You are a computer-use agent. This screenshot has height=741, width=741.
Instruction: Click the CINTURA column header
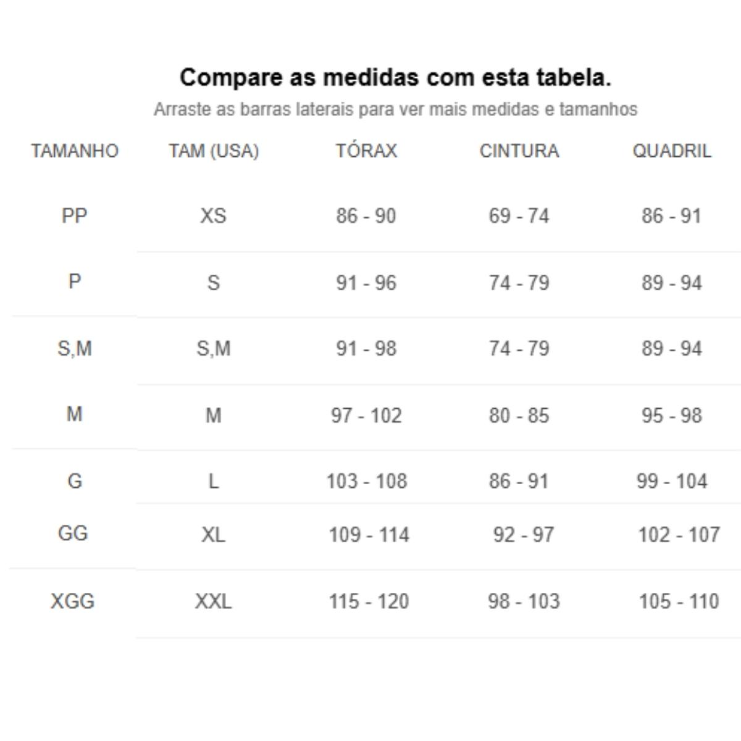[x=519, y=151]
